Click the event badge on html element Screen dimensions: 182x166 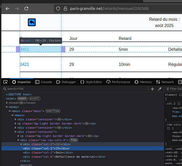tap(22, 99)
